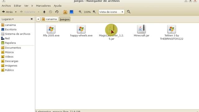199x112 pixels.
Task: Click the search magnifier icon
Action: pyautogui.click(x=128, y=12)
